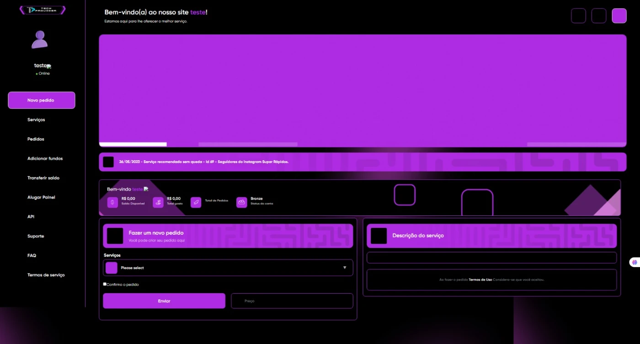Click the Total gasto hand icon

coord(158,203)
